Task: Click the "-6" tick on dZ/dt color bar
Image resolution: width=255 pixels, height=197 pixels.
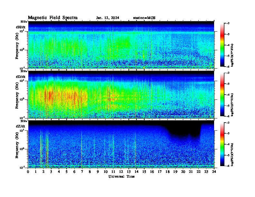Action: pyautogui.click(x=228, y=166)
